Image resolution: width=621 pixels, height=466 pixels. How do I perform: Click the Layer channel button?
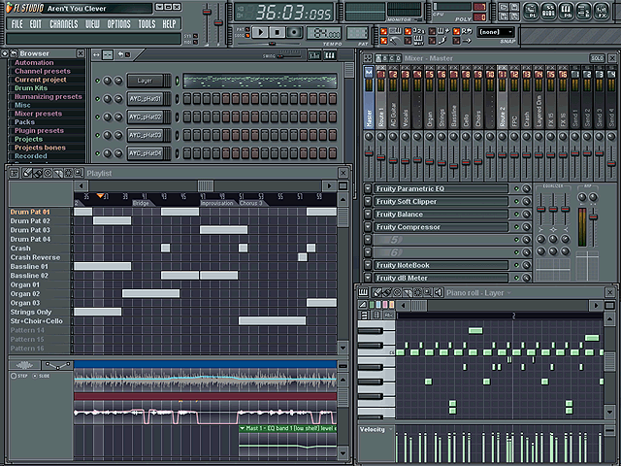tap(145, 81)
